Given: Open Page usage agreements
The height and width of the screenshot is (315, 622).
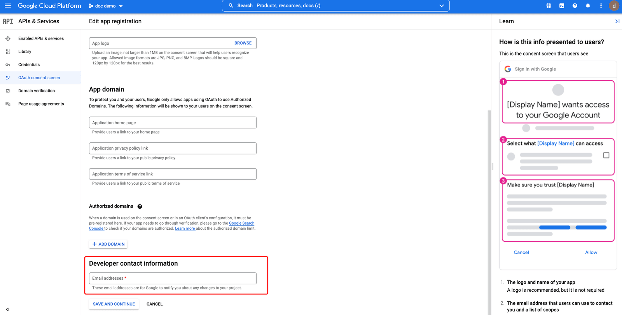Looking at the screenshot, I should [x=41, y=104].
